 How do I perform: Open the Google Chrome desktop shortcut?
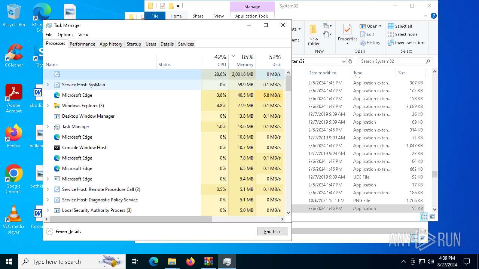13,179
